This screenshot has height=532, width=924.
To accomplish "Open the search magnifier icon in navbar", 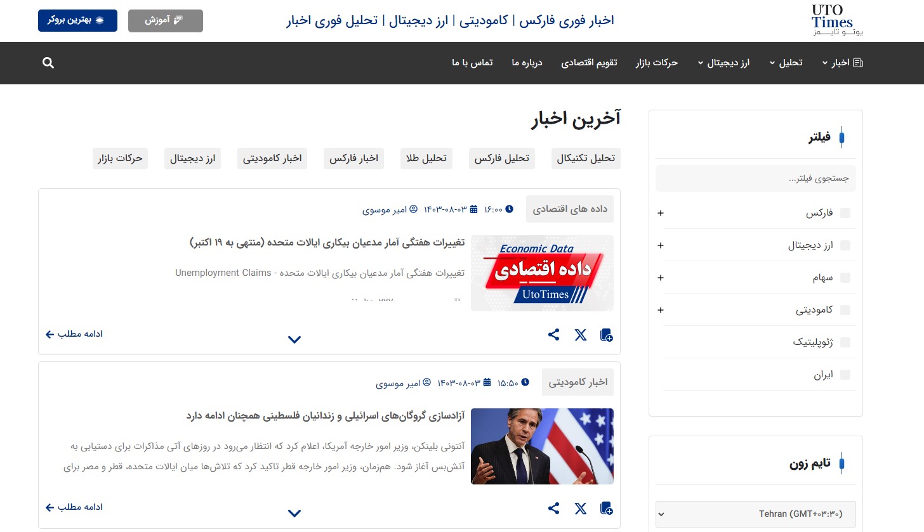I will click(48, 63).
